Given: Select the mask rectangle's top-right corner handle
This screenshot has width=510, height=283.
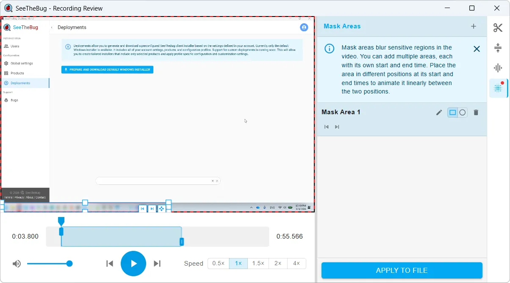Looking at the screenshot, I should [169, 203].
